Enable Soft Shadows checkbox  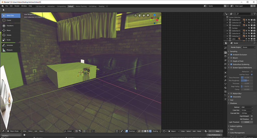(252, 119)
